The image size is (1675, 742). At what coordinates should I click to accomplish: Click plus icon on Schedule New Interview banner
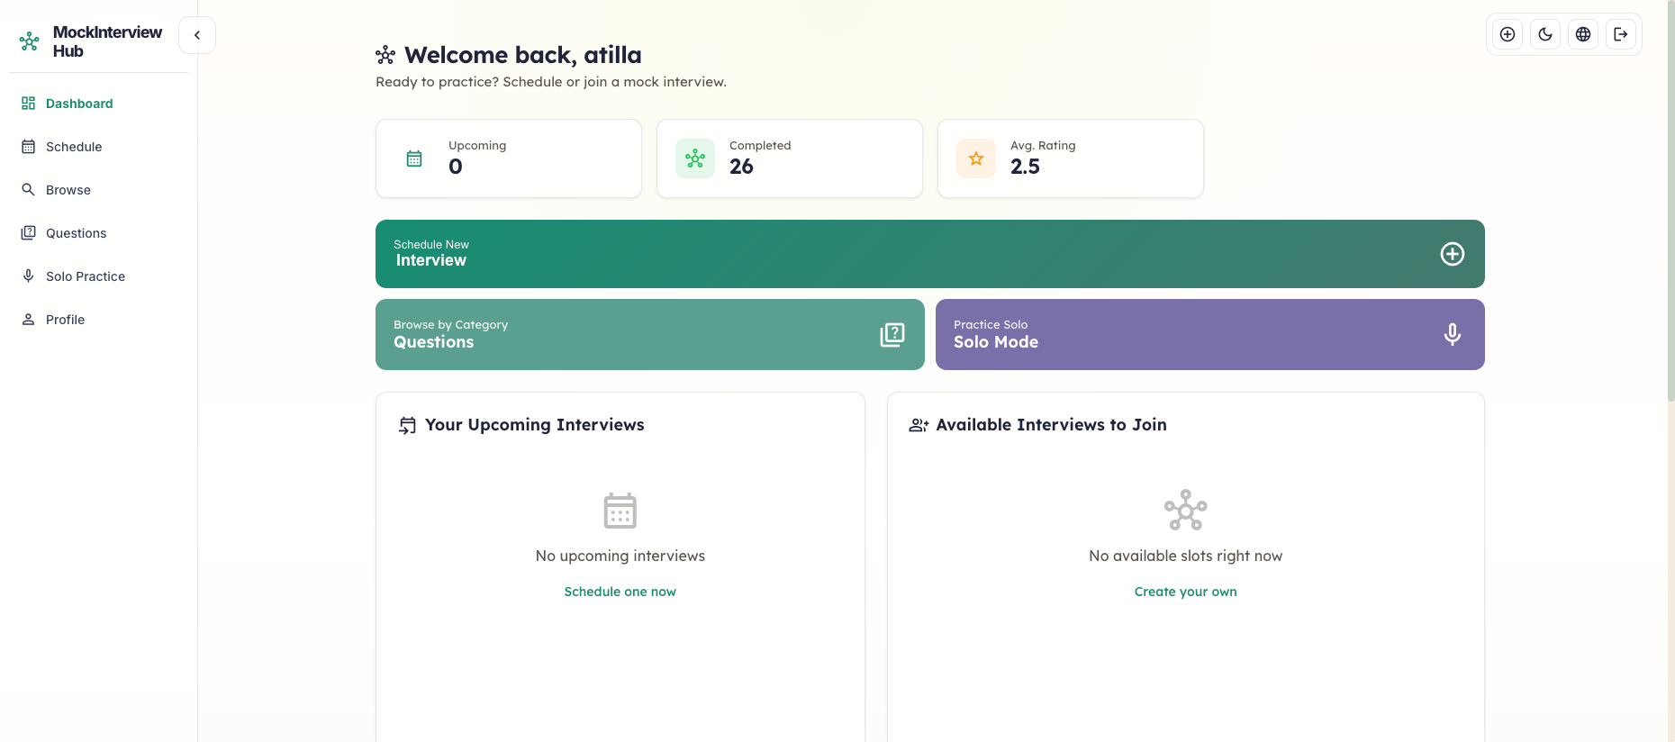(x=1453, y=254)
